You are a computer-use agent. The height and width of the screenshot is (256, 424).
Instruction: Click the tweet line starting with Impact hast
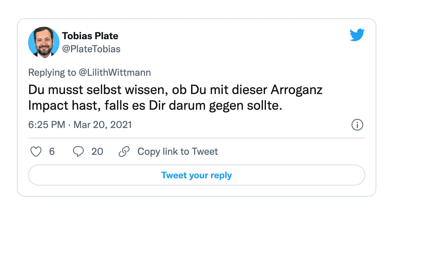[155, 106]
